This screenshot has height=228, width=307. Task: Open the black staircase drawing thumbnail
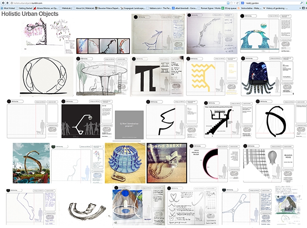pos(228,119)
